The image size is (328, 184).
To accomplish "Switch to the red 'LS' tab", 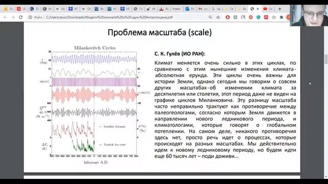I will click(x=21, y=9).
